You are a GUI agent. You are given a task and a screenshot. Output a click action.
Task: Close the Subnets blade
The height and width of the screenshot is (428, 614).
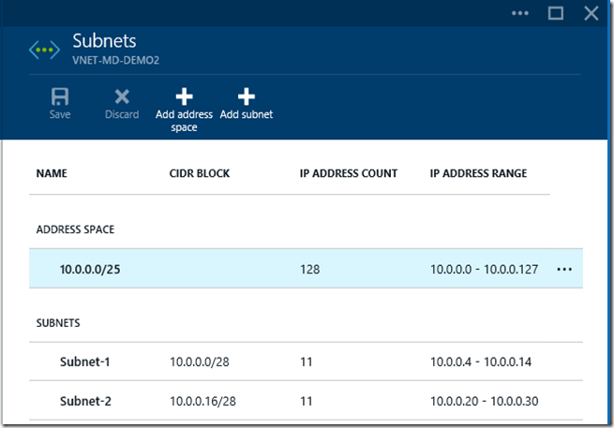(x=592, y=13)
